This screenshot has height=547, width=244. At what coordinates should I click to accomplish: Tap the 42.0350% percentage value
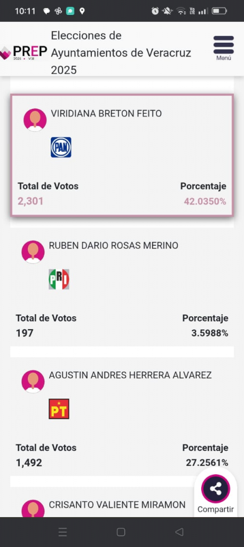[205, 201]
